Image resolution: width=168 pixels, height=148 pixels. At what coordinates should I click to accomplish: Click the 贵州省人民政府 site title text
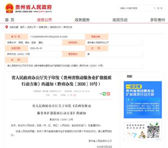point(34,7)
